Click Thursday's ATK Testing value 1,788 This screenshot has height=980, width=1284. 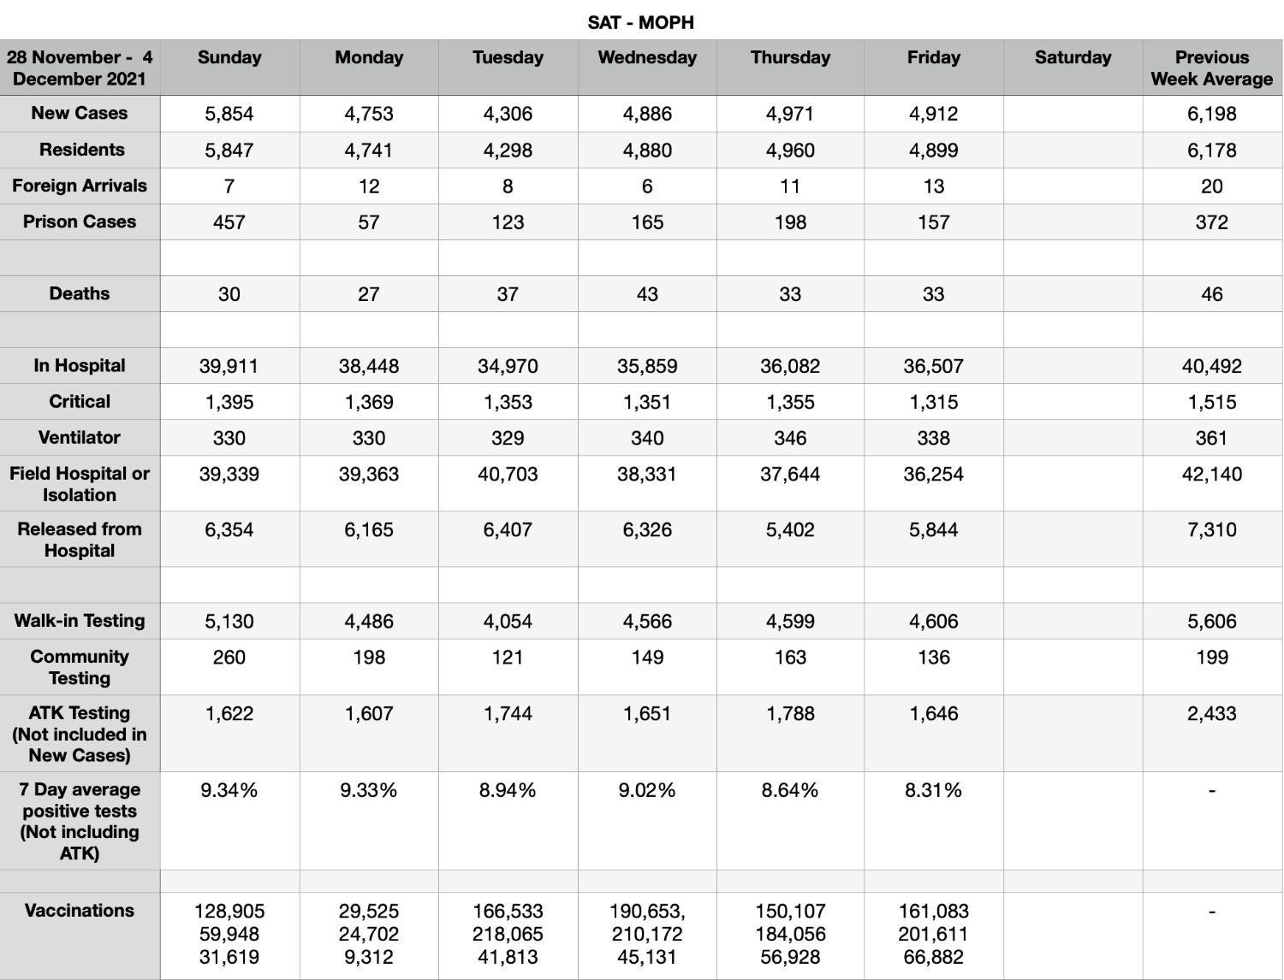790,713
